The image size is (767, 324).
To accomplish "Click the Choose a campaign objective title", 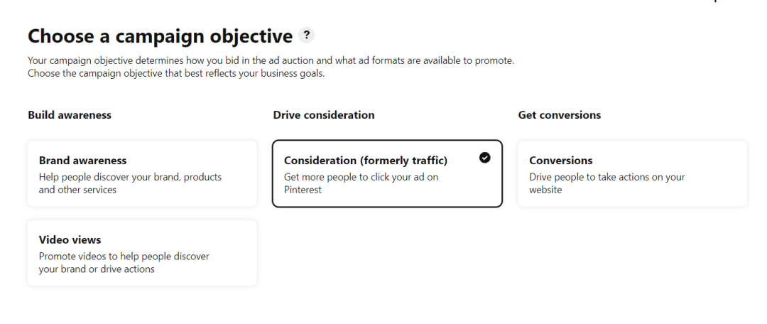I will [160, 36].
